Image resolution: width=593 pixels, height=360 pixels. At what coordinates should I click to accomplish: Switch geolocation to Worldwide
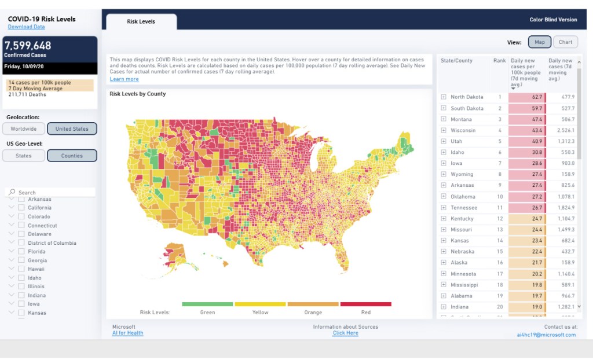(24, 129)
